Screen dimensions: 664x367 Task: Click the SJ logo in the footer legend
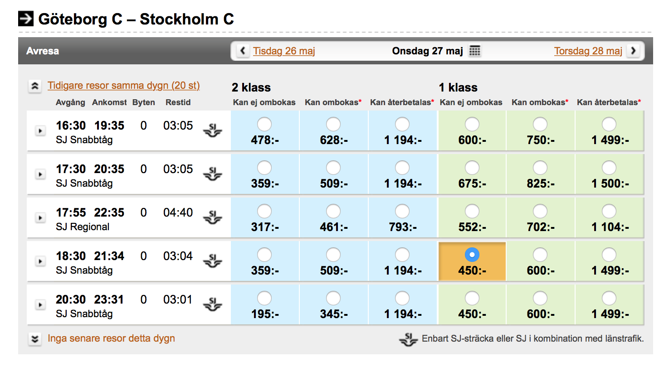(x=408, y=339)
